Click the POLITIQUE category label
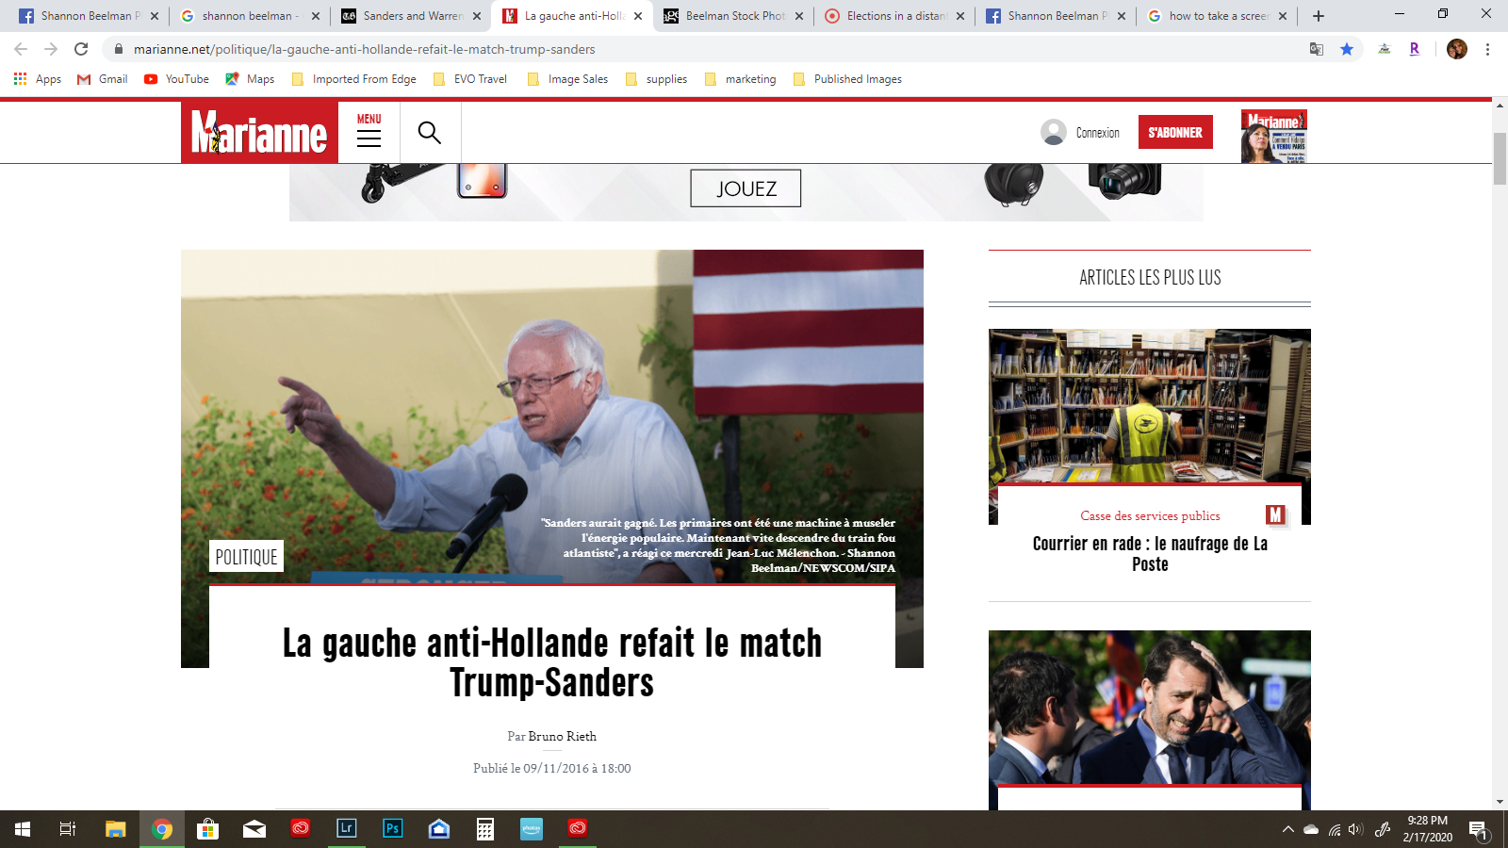 [246, 557]
